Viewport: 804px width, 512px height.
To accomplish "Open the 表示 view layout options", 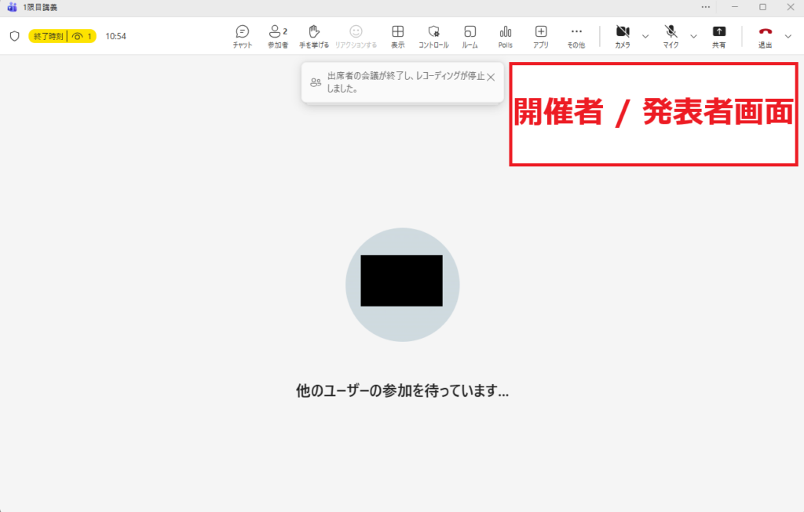I will [398, 36].
